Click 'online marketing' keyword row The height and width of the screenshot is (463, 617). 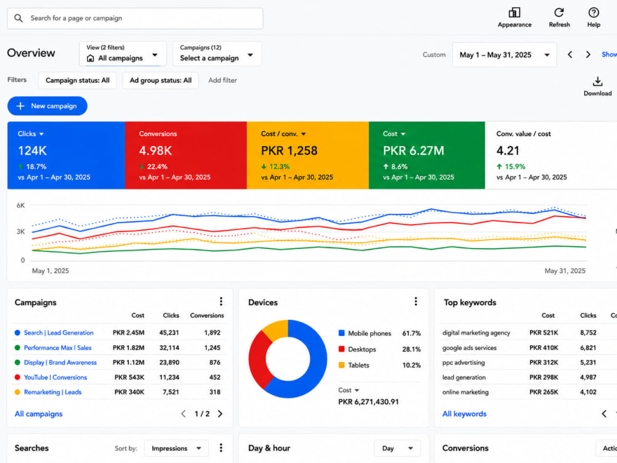coord(529,392)
